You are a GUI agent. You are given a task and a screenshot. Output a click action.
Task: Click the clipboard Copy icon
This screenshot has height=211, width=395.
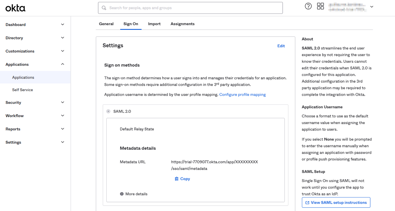(x=177, y=179)
